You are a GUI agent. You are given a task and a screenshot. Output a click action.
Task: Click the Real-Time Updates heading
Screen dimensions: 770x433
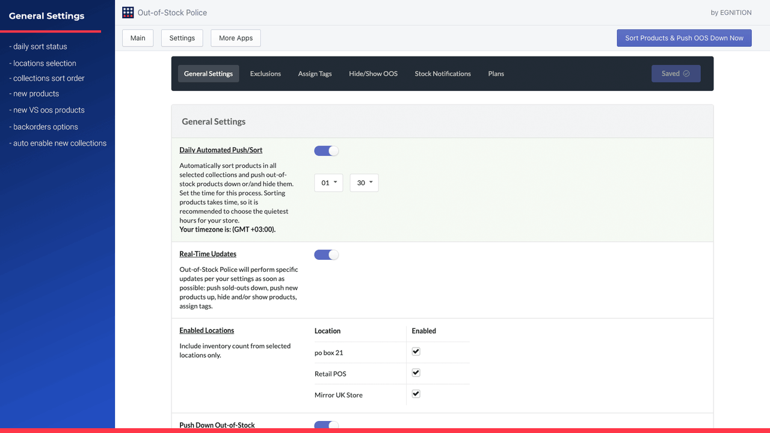(x=208, y=254)
